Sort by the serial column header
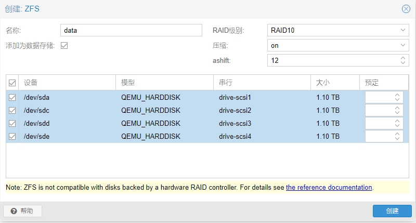 (x=262, y=83)
